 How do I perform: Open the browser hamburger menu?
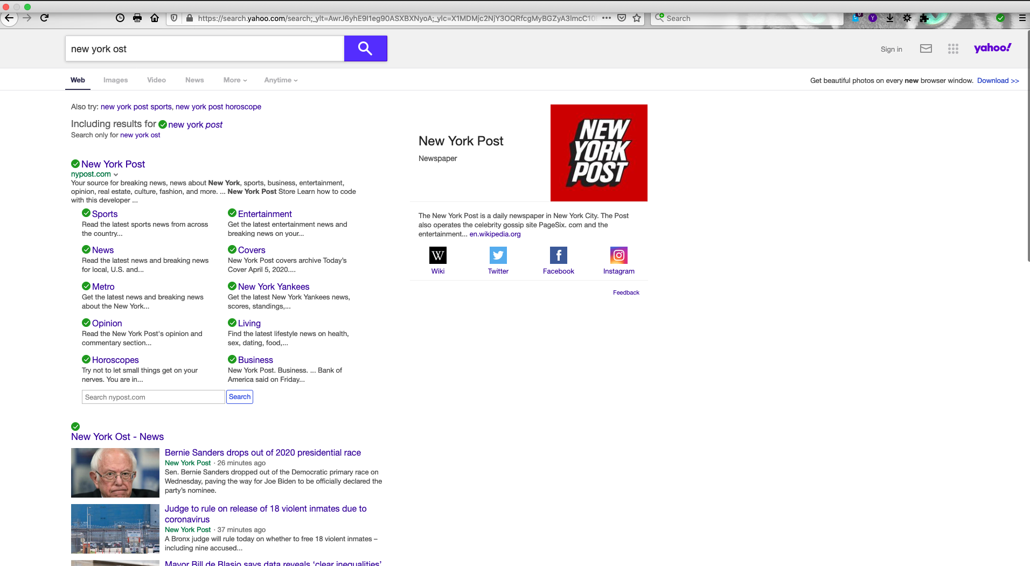(x=1022, y=18)
